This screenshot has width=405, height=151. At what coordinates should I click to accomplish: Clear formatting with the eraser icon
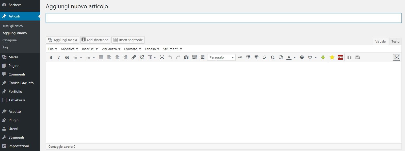(265, 57)
